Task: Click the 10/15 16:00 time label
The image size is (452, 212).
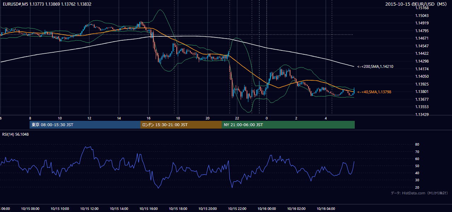Action: [148, 209]
